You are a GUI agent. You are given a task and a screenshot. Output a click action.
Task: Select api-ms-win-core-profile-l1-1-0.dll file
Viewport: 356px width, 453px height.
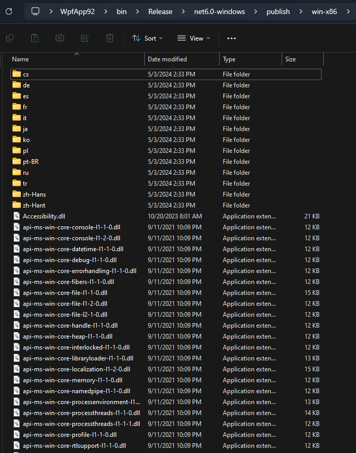pos(166,434)
